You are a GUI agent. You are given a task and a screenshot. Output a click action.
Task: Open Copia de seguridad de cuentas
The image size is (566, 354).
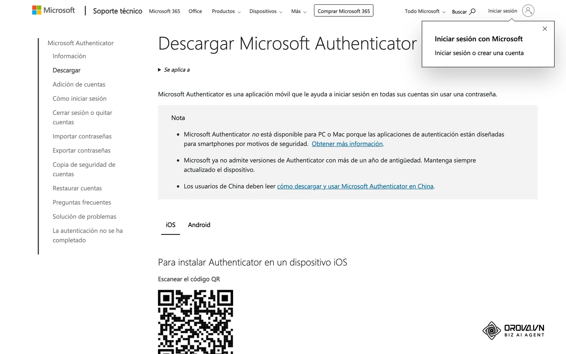84,169
